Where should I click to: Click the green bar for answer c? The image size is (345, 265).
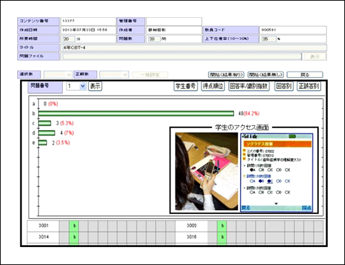45,123
